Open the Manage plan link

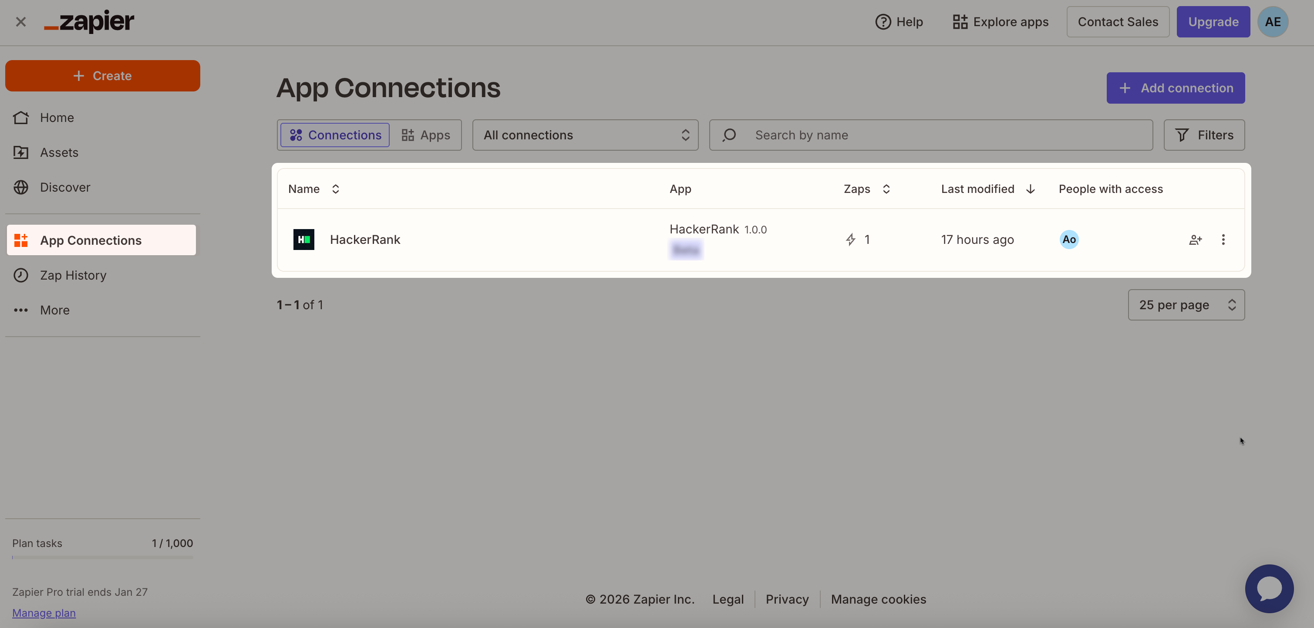(x=44, y=613)
